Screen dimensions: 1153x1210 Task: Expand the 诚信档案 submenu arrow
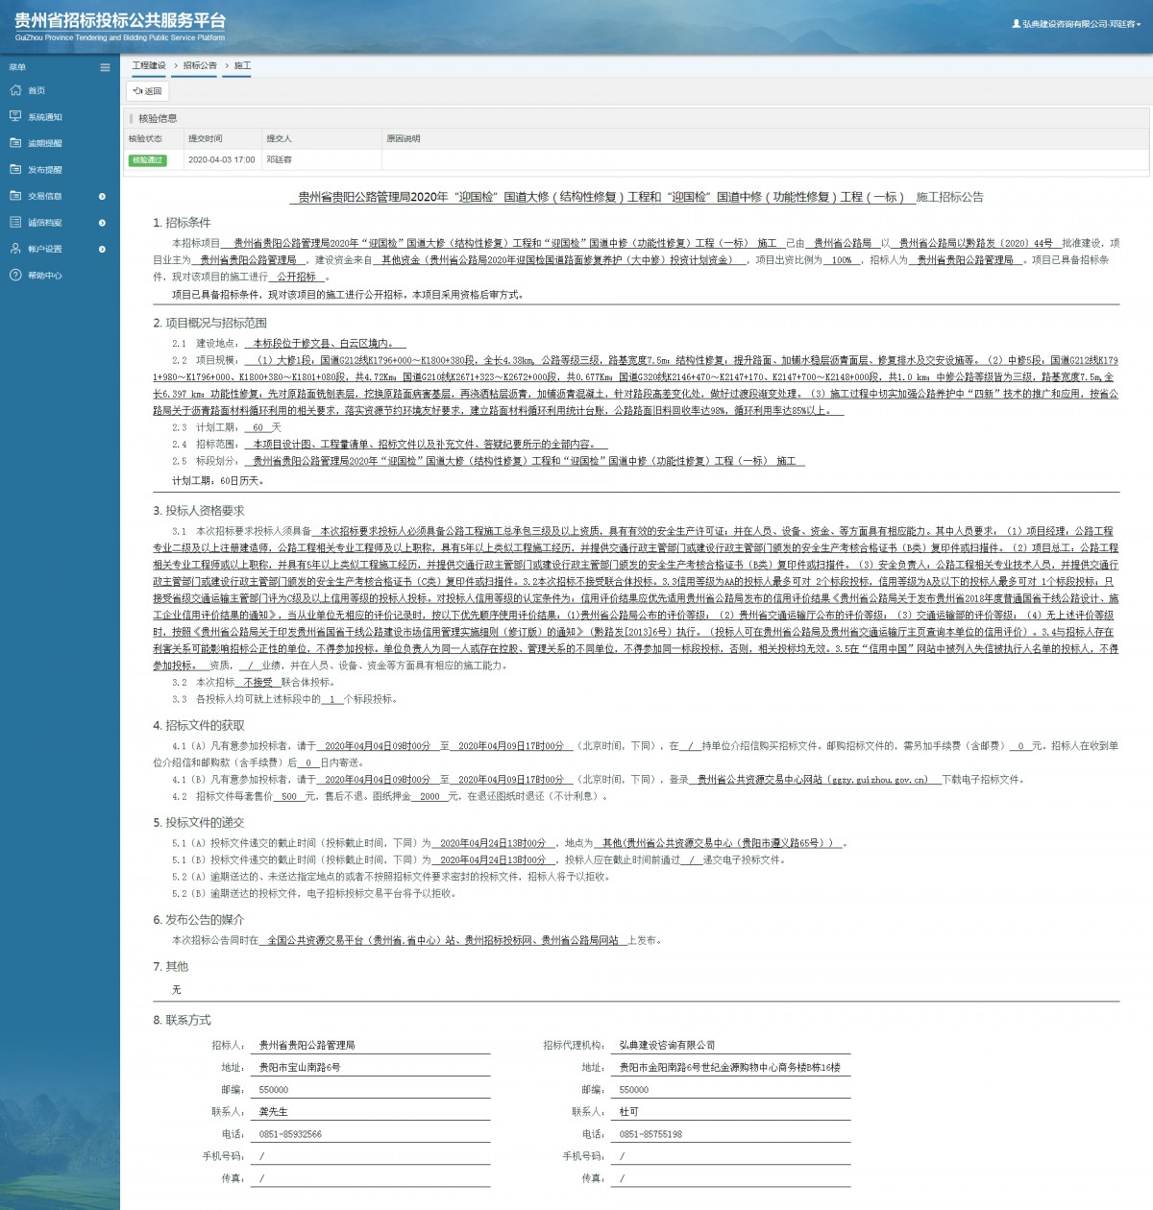[102, 223]
